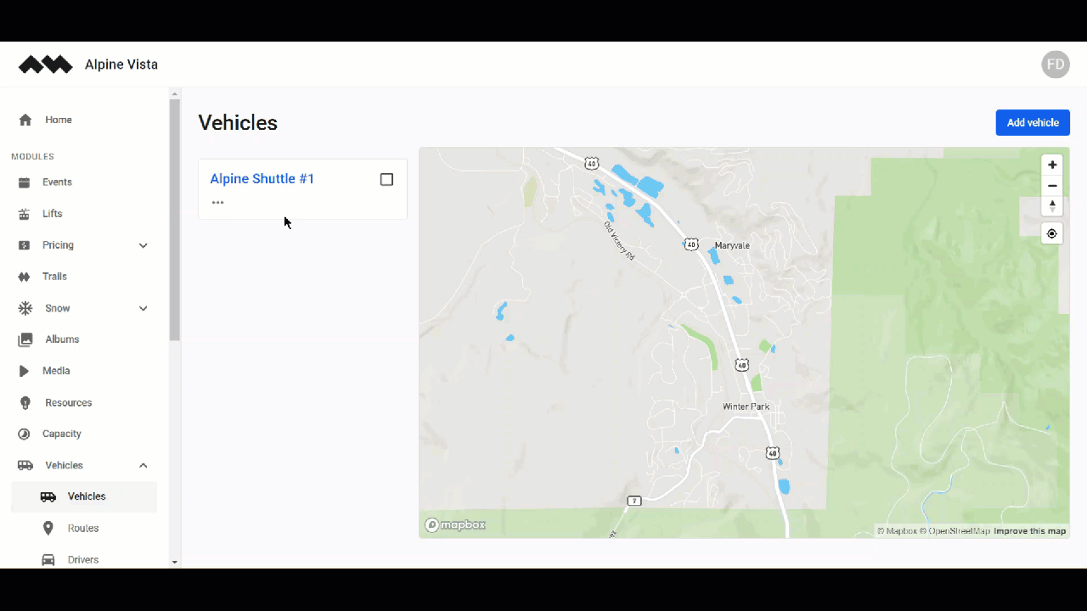1087x611 pixels.
Task: Click the Add vehicle button
Action: [x=1033, y=122]
